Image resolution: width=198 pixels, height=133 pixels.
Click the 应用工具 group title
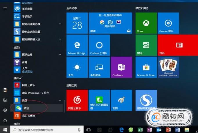(71, 86)
